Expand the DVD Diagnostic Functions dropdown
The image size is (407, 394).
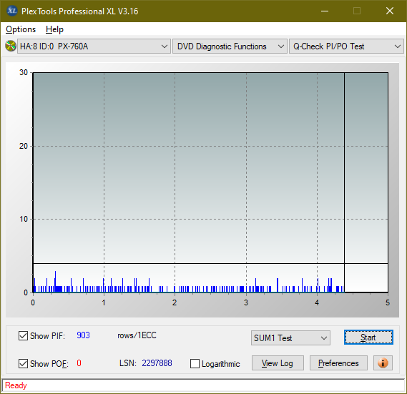(x=230, y=46)
